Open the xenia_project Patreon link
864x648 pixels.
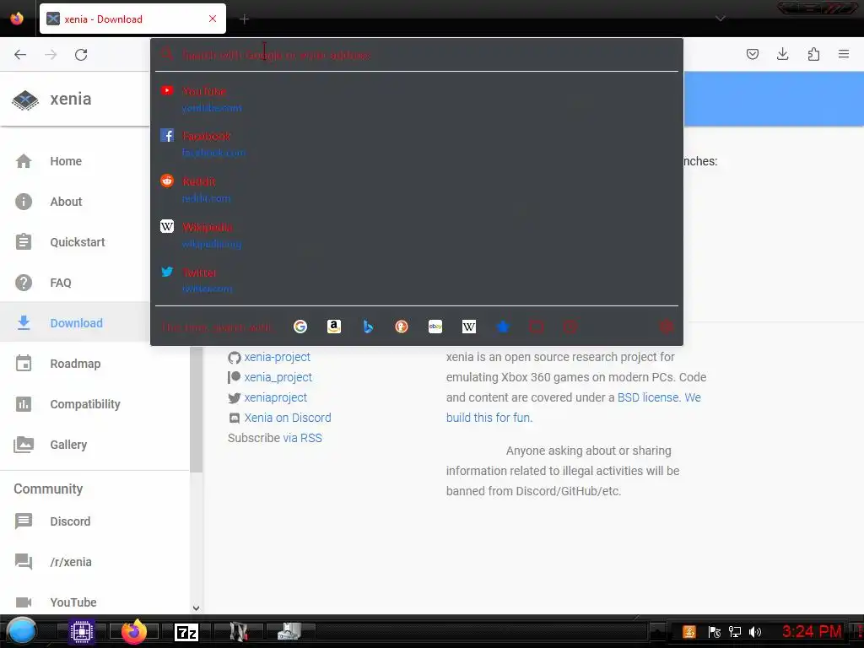tap(278, 377)
